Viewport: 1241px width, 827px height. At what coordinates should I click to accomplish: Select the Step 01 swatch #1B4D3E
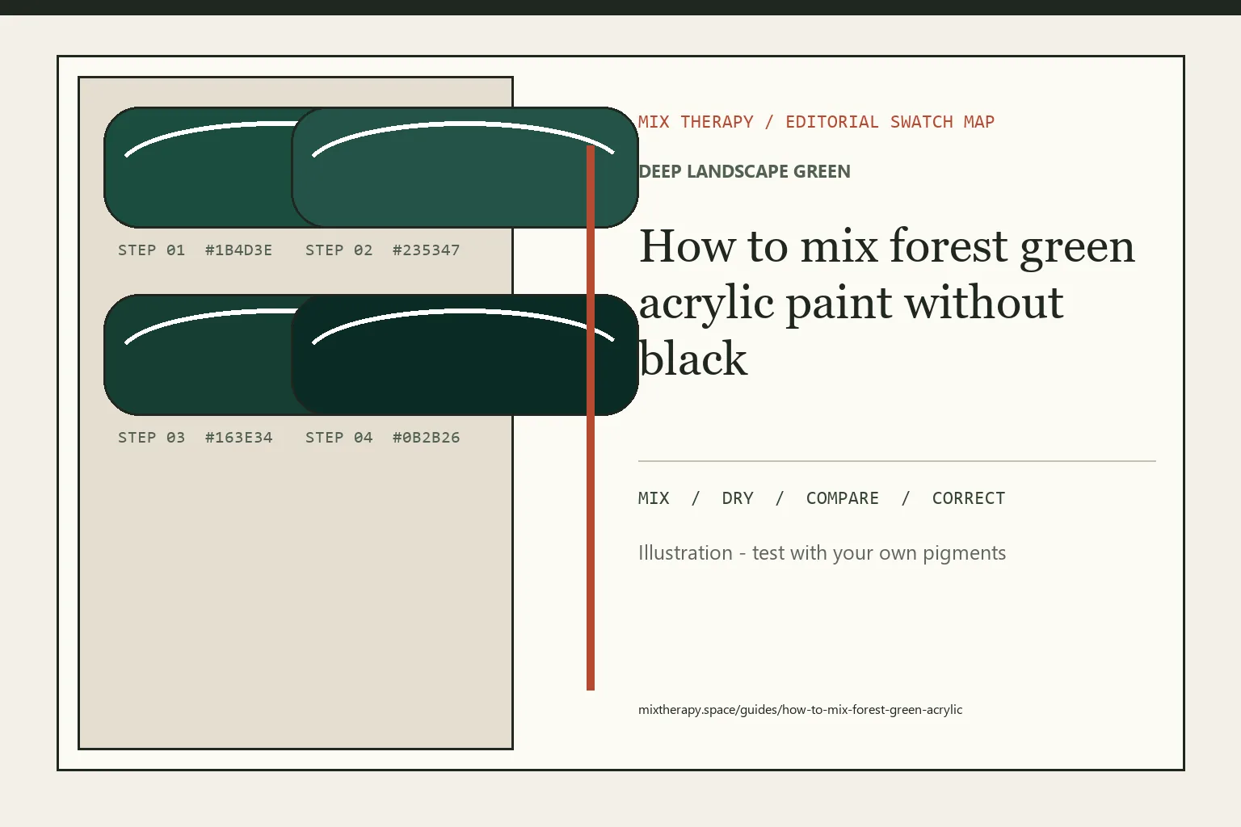pyautogui.click(x=198, y=167)
